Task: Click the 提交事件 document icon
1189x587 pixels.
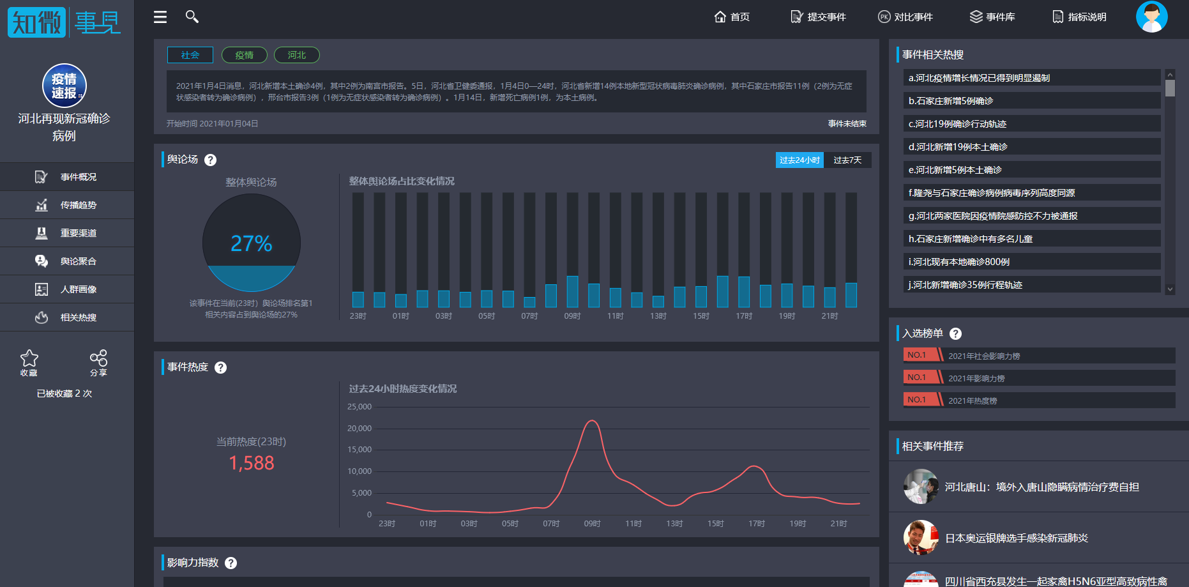Action: [796, 17]
